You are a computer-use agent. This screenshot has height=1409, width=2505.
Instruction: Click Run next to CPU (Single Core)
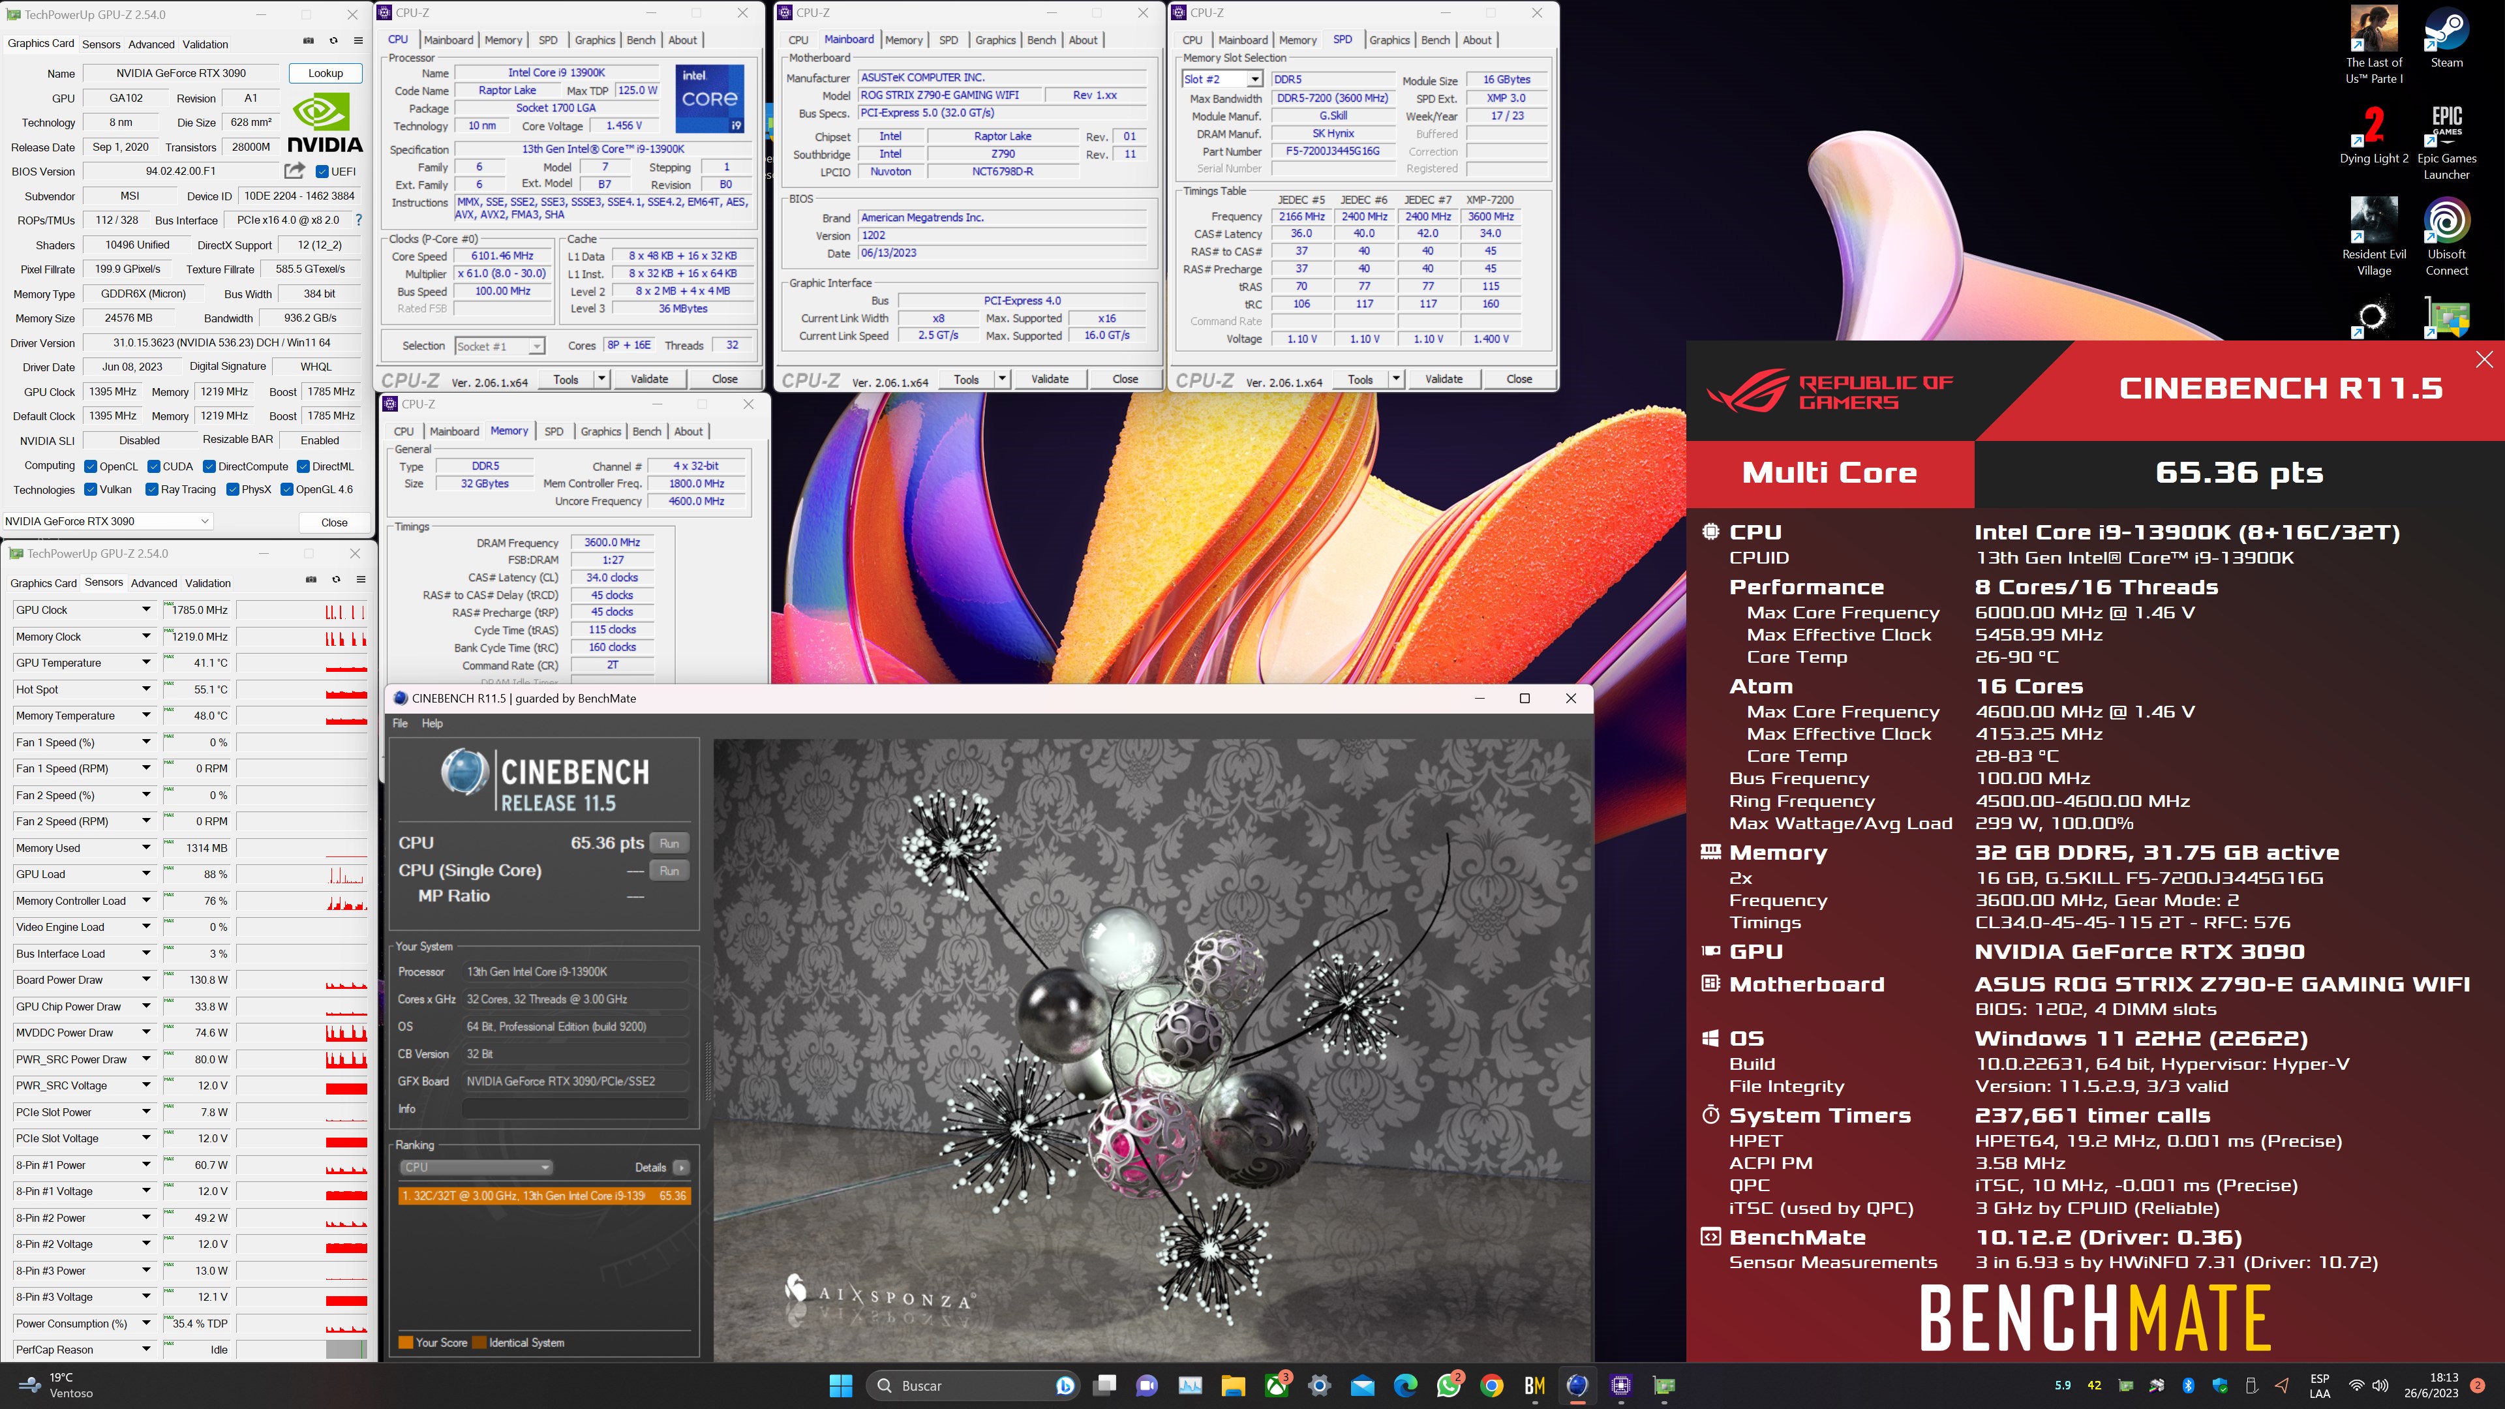point(669,870)
